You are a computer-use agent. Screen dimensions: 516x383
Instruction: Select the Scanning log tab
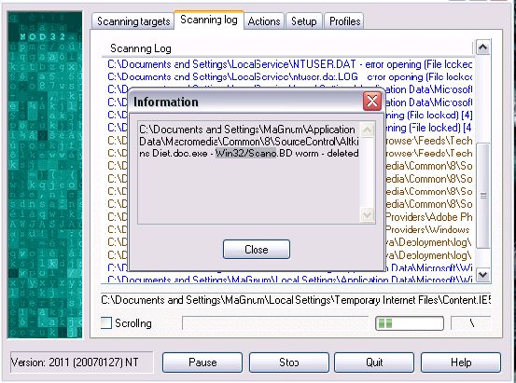point(209,20)
